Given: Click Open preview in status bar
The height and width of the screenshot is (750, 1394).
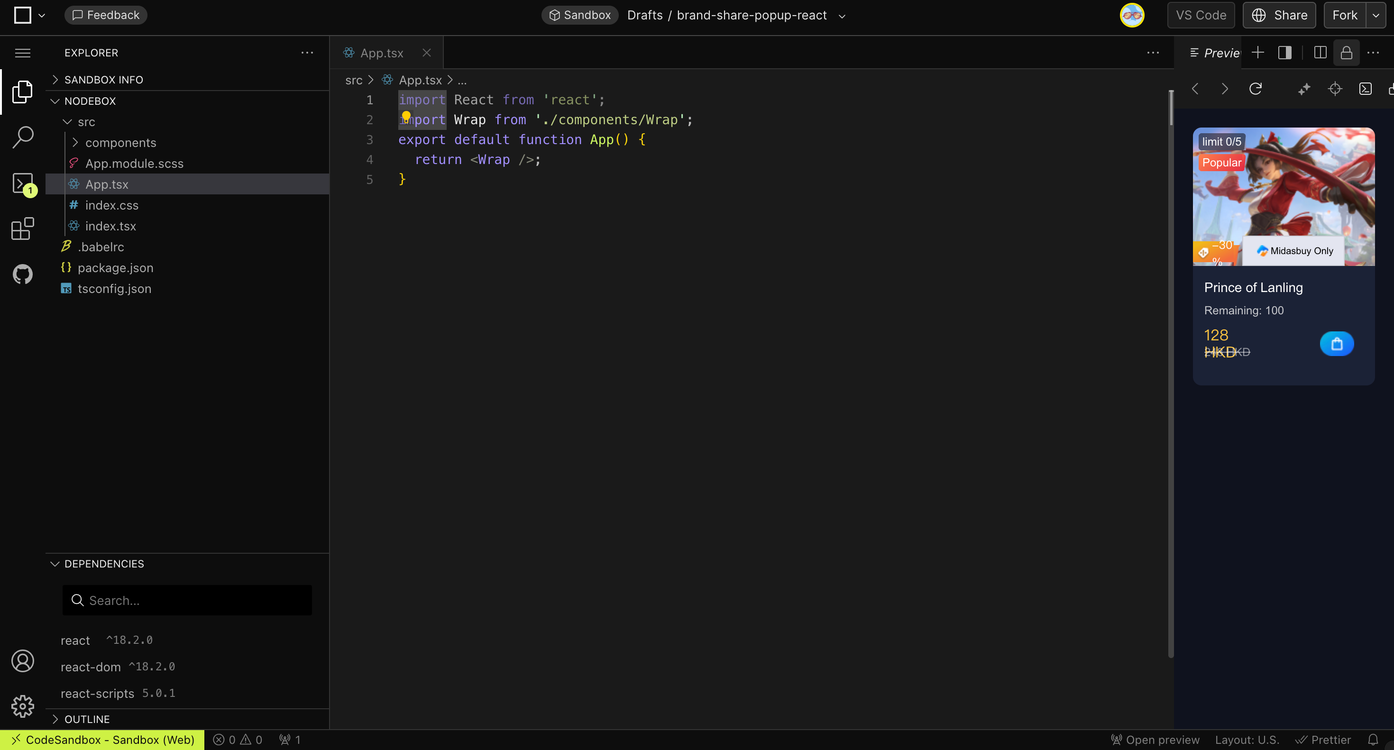Looking at the screenshot, I should 1155,740.
